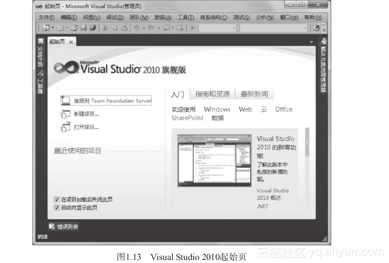Open the 编辑(E) menu
This screenshot has width=389, height=263.
coord(69,17)
